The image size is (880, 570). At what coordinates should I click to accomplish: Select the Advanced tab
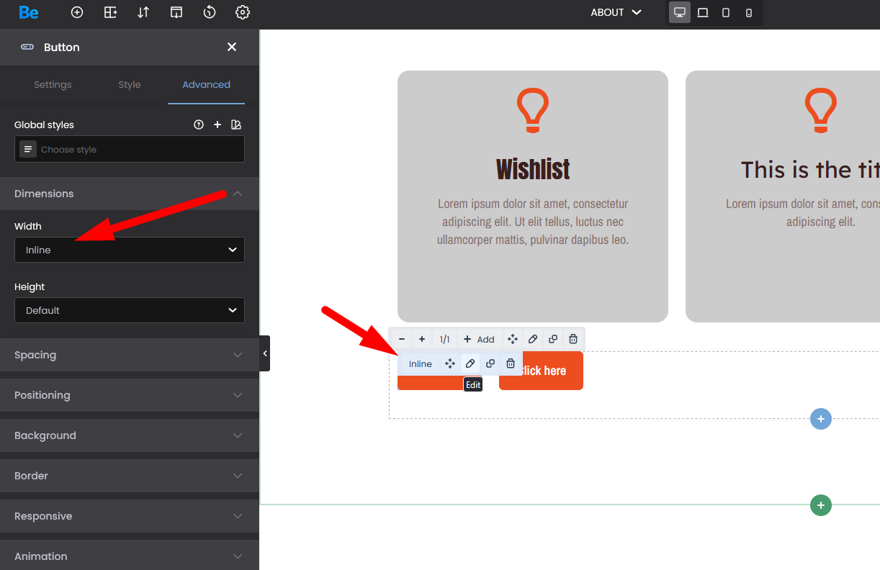(x=206, y=84)
